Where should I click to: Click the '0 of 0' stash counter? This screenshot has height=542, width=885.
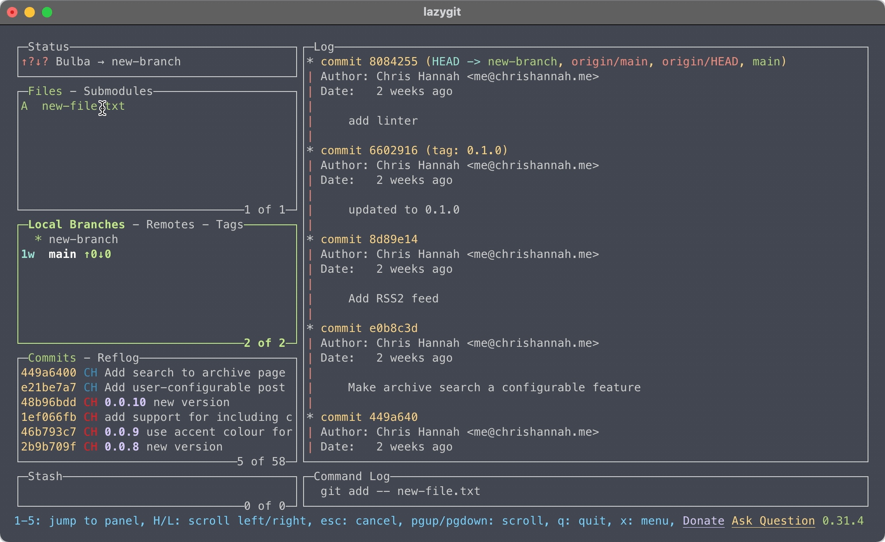click(264, 506)
